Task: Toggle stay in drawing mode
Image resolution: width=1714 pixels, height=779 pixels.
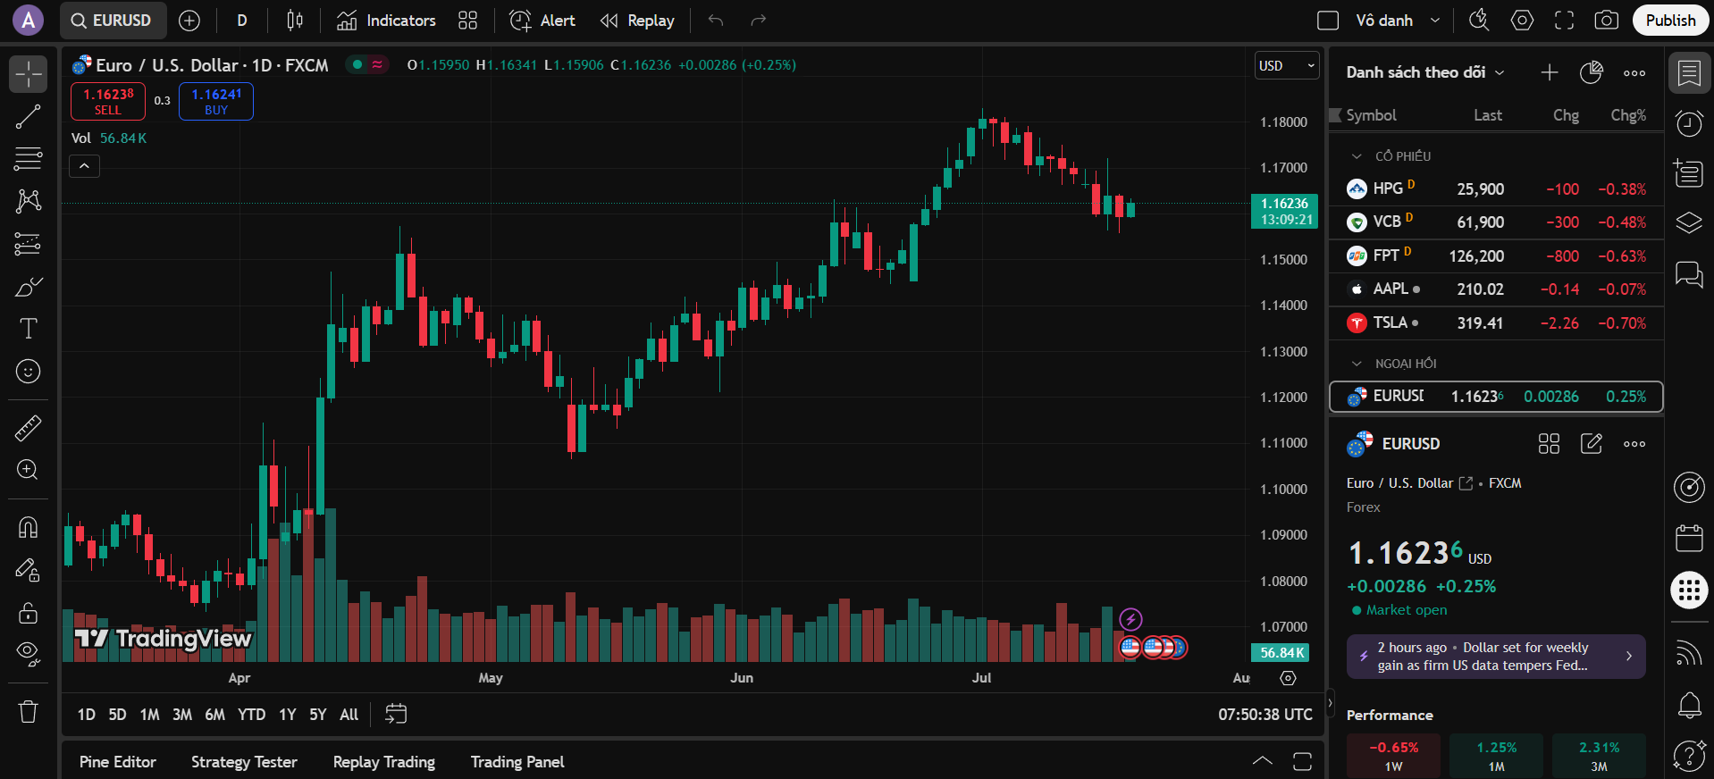Action: click(x=29, y=570)
